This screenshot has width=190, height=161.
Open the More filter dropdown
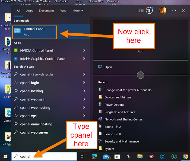(78, 11)
